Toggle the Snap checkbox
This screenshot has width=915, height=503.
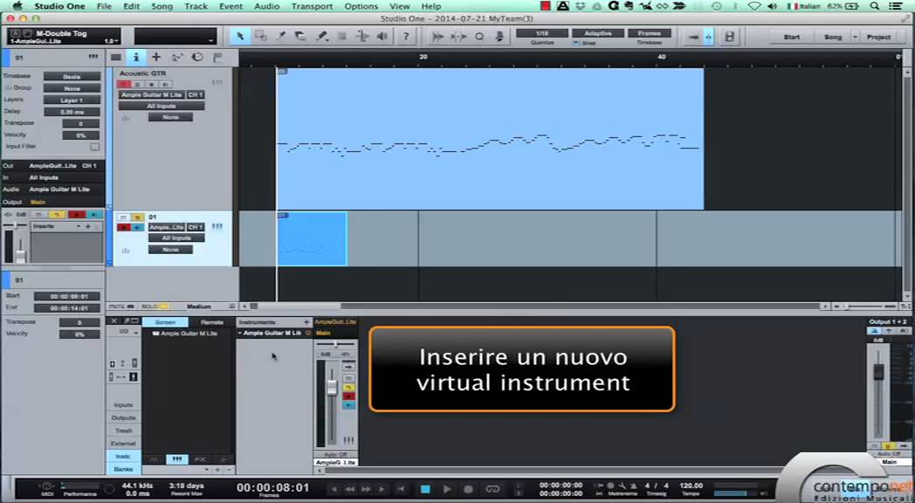click(x=576, y=43)
